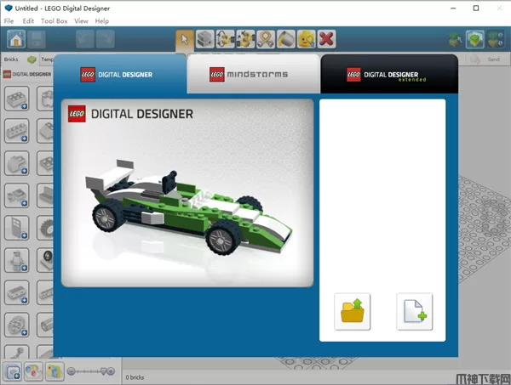Choose the Clone brick tool
The height and width of the screenshot is (385, 511).
click(204, 38)
